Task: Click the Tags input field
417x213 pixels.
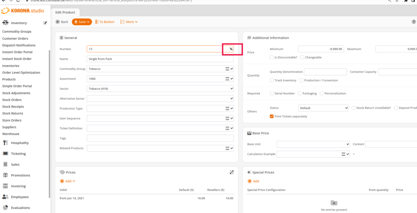Action: tap(160, 138)
